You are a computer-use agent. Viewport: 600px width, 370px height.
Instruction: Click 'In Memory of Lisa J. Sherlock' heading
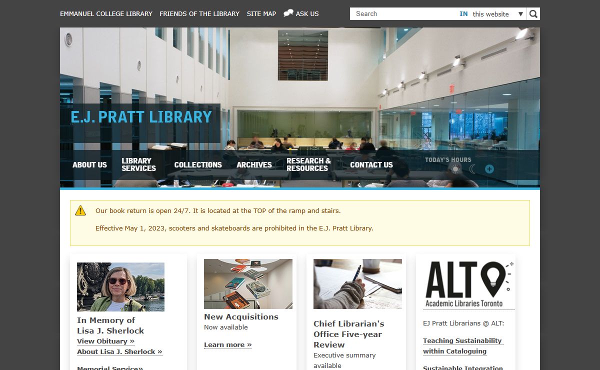click(x=110, y=325)
